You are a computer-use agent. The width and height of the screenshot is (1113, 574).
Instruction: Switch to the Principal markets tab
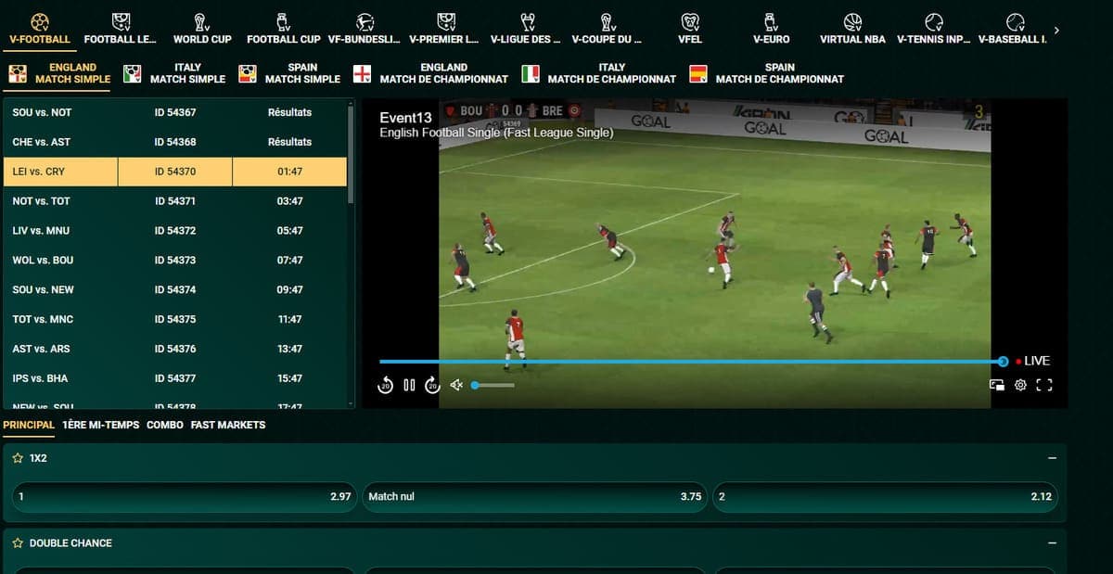click(x=29, y=425)
